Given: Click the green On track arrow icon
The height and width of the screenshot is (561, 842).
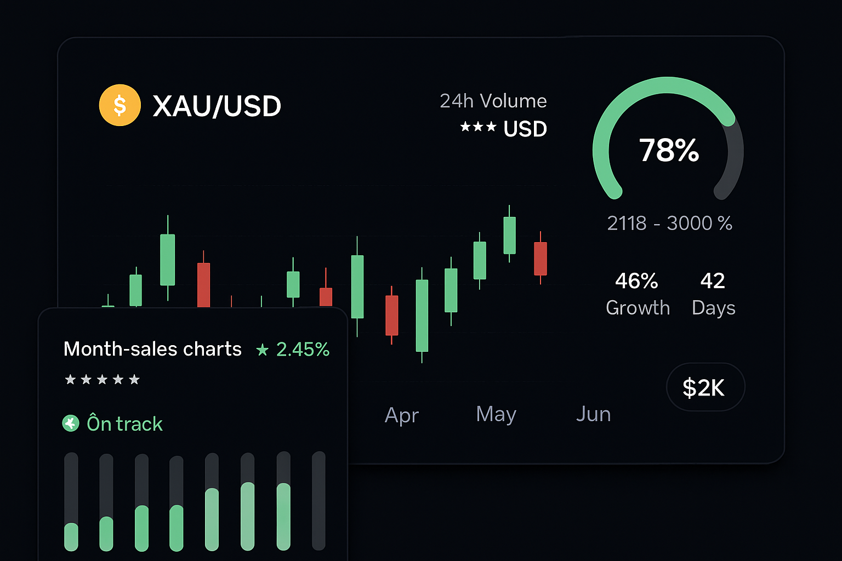Looking at the screenshot, I should (x=71, y=423).
